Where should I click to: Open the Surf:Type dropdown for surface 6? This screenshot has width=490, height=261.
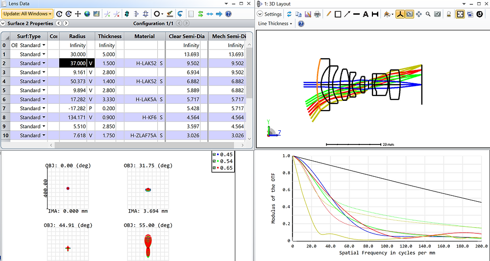44,99
